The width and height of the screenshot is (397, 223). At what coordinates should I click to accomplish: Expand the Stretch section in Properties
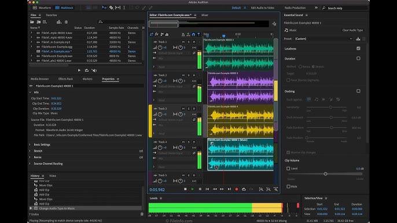coord(30,151)
